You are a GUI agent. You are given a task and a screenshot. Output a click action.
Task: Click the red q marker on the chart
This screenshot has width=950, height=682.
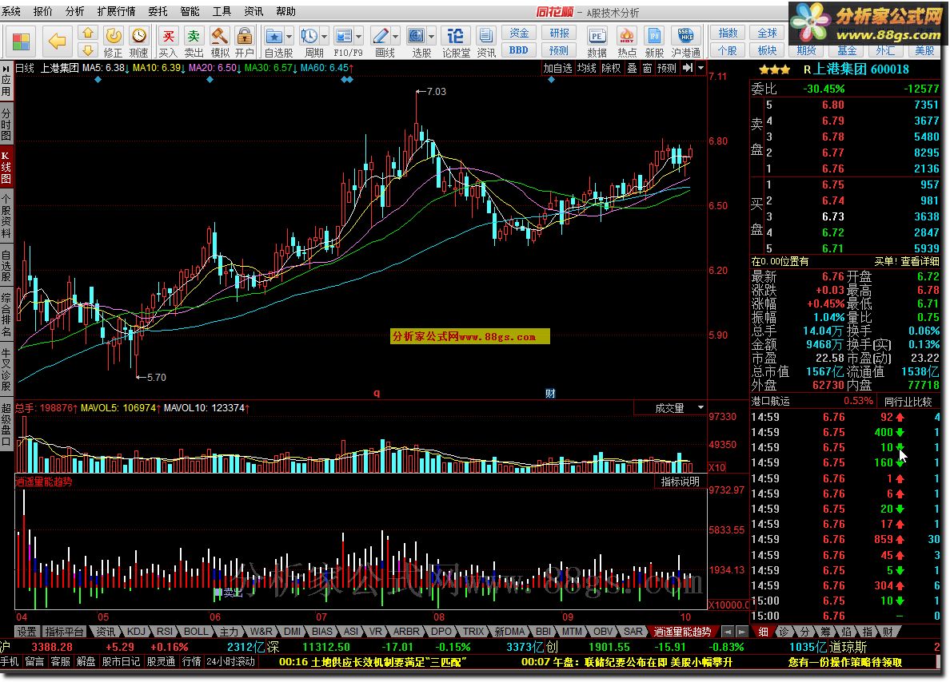[x=377, y=394]
